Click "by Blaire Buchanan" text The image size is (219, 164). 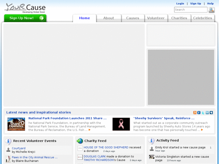pos(25,161)
